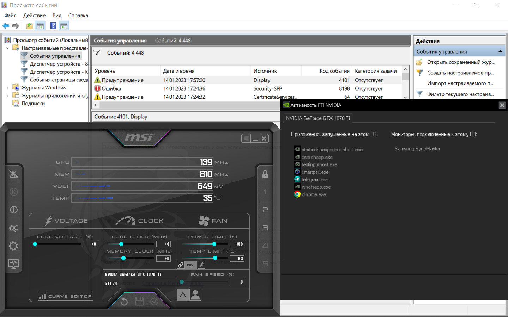Viewport: 508px width, 317px height.
Task: Select Подписки in the Event Viewer tree
Action: click(33, 104)
